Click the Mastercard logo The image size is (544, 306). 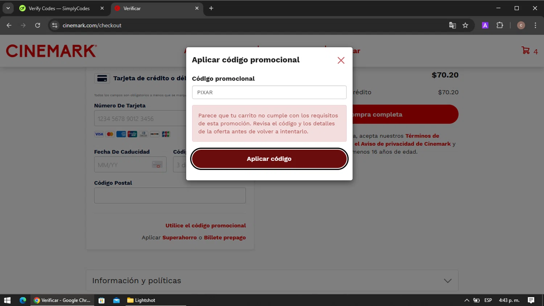click(110, 134)
